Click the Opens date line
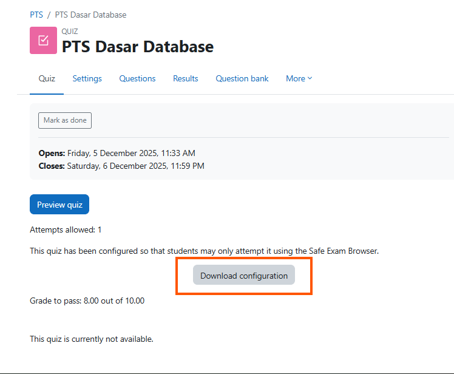454x374 pixels. [x=117, y=153]
